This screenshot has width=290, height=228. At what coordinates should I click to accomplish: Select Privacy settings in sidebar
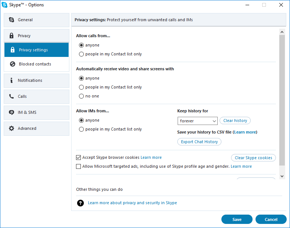[x=37, y=50]
